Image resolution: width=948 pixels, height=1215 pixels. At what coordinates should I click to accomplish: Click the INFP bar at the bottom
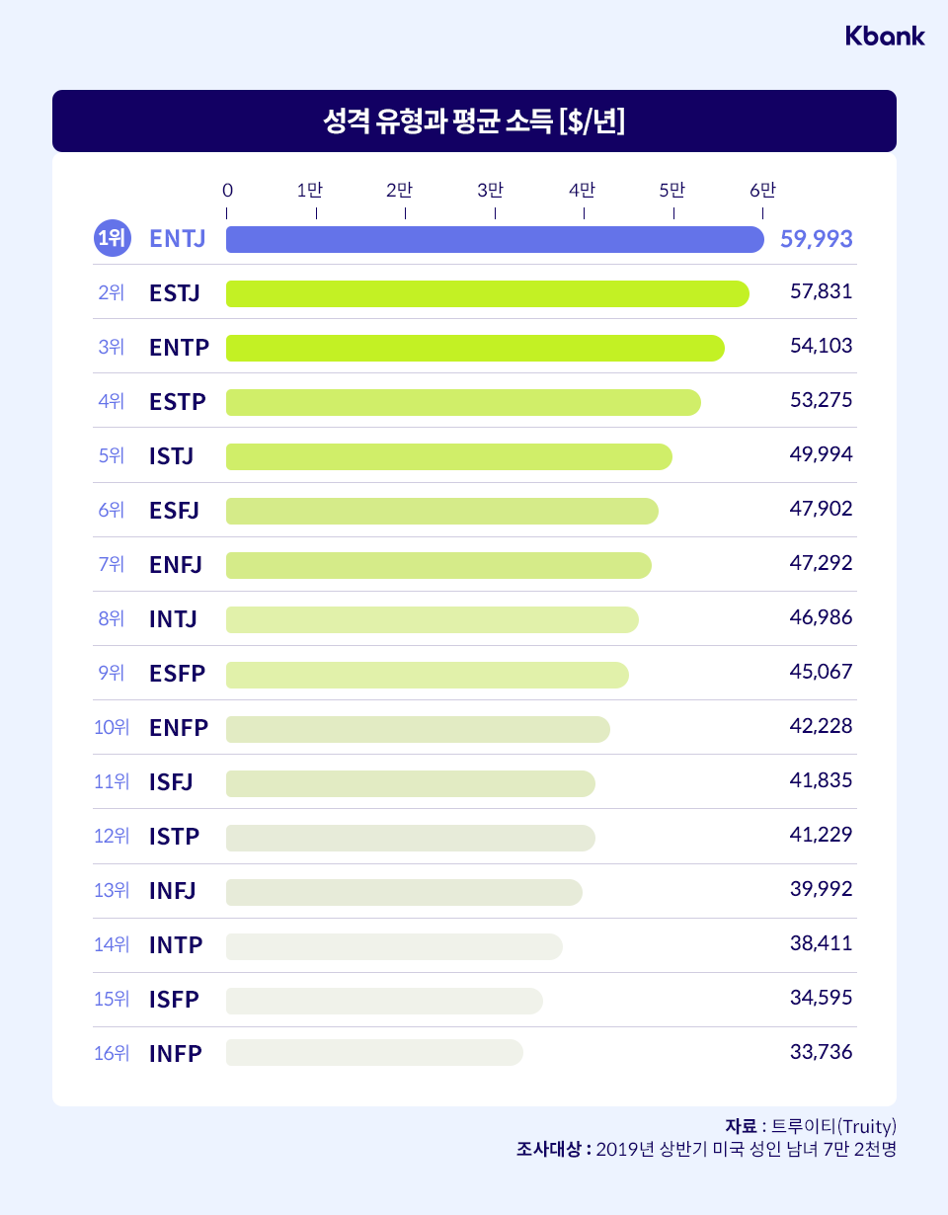pos(374,1053)
